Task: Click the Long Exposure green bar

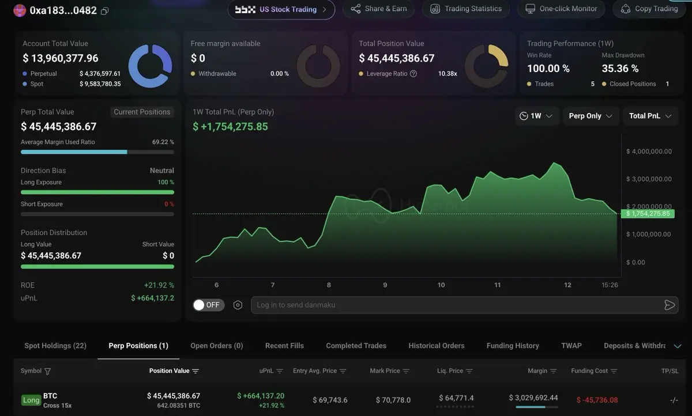Action: [x=97, y=192]
